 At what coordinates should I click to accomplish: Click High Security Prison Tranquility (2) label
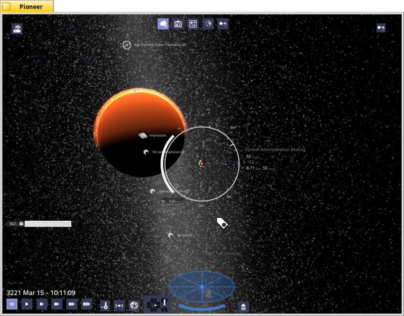pyautogui.click(x=160, y=44)
